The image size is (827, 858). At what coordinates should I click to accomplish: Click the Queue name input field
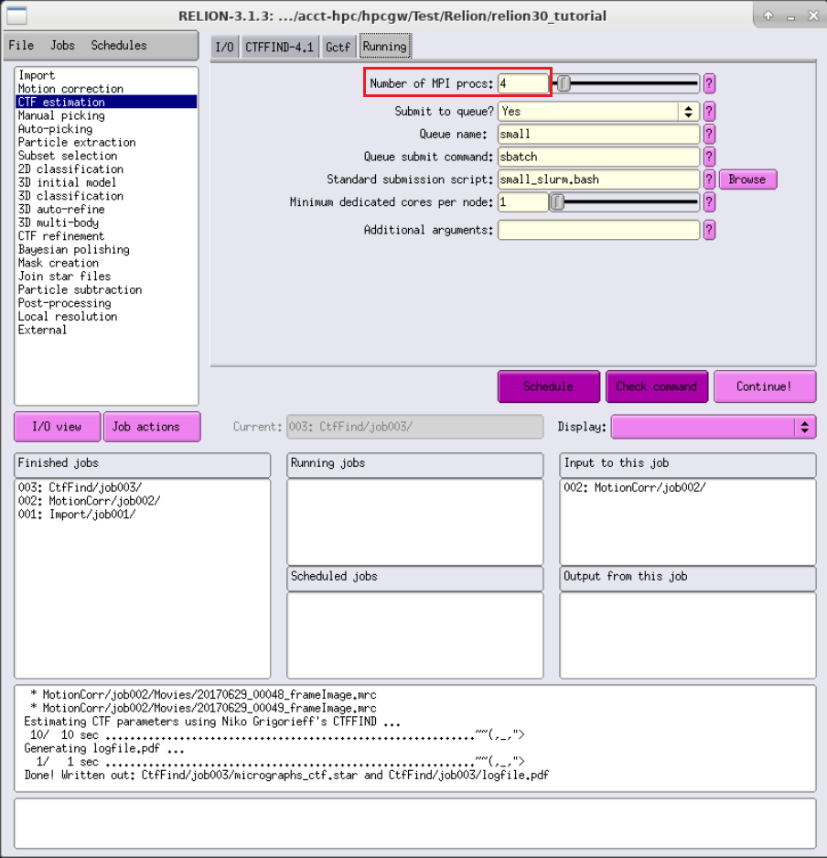coord(598,134)
